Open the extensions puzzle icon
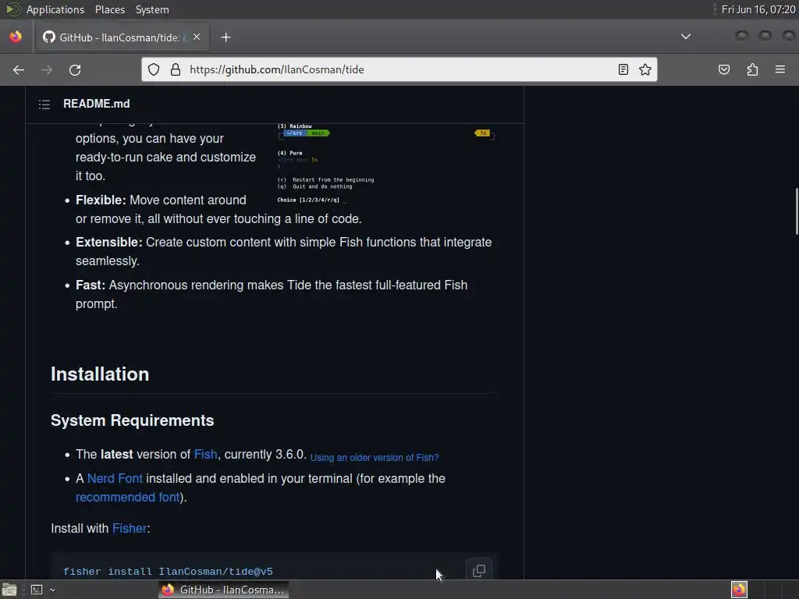799x599 pixels. 752,69
